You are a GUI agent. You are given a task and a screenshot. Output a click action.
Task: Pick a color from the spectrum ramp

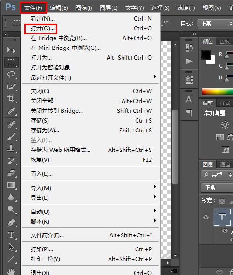click(218, 92)
